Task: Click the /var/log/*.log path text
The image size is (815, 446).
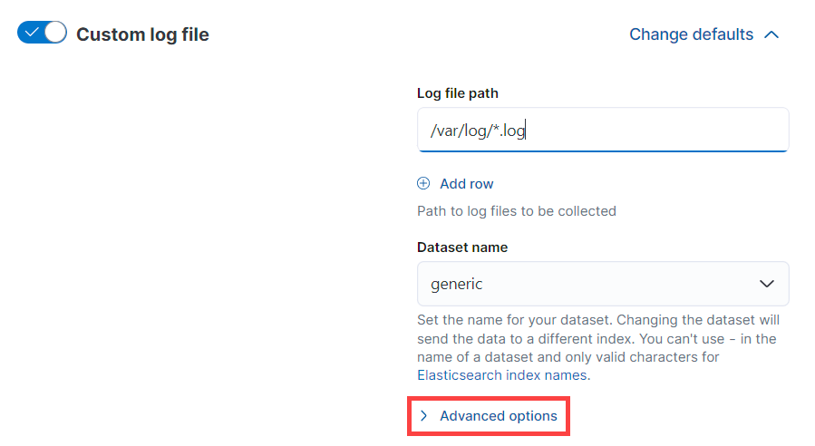Action: point(478,130)
